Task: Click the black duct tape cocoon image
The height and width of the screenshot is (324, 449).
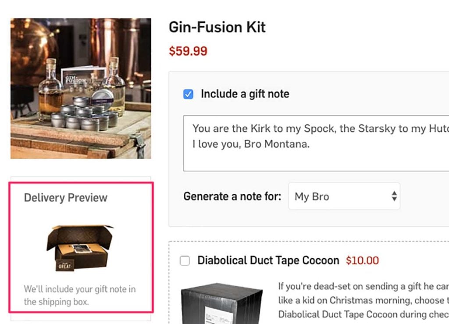Action: [221, 303]
